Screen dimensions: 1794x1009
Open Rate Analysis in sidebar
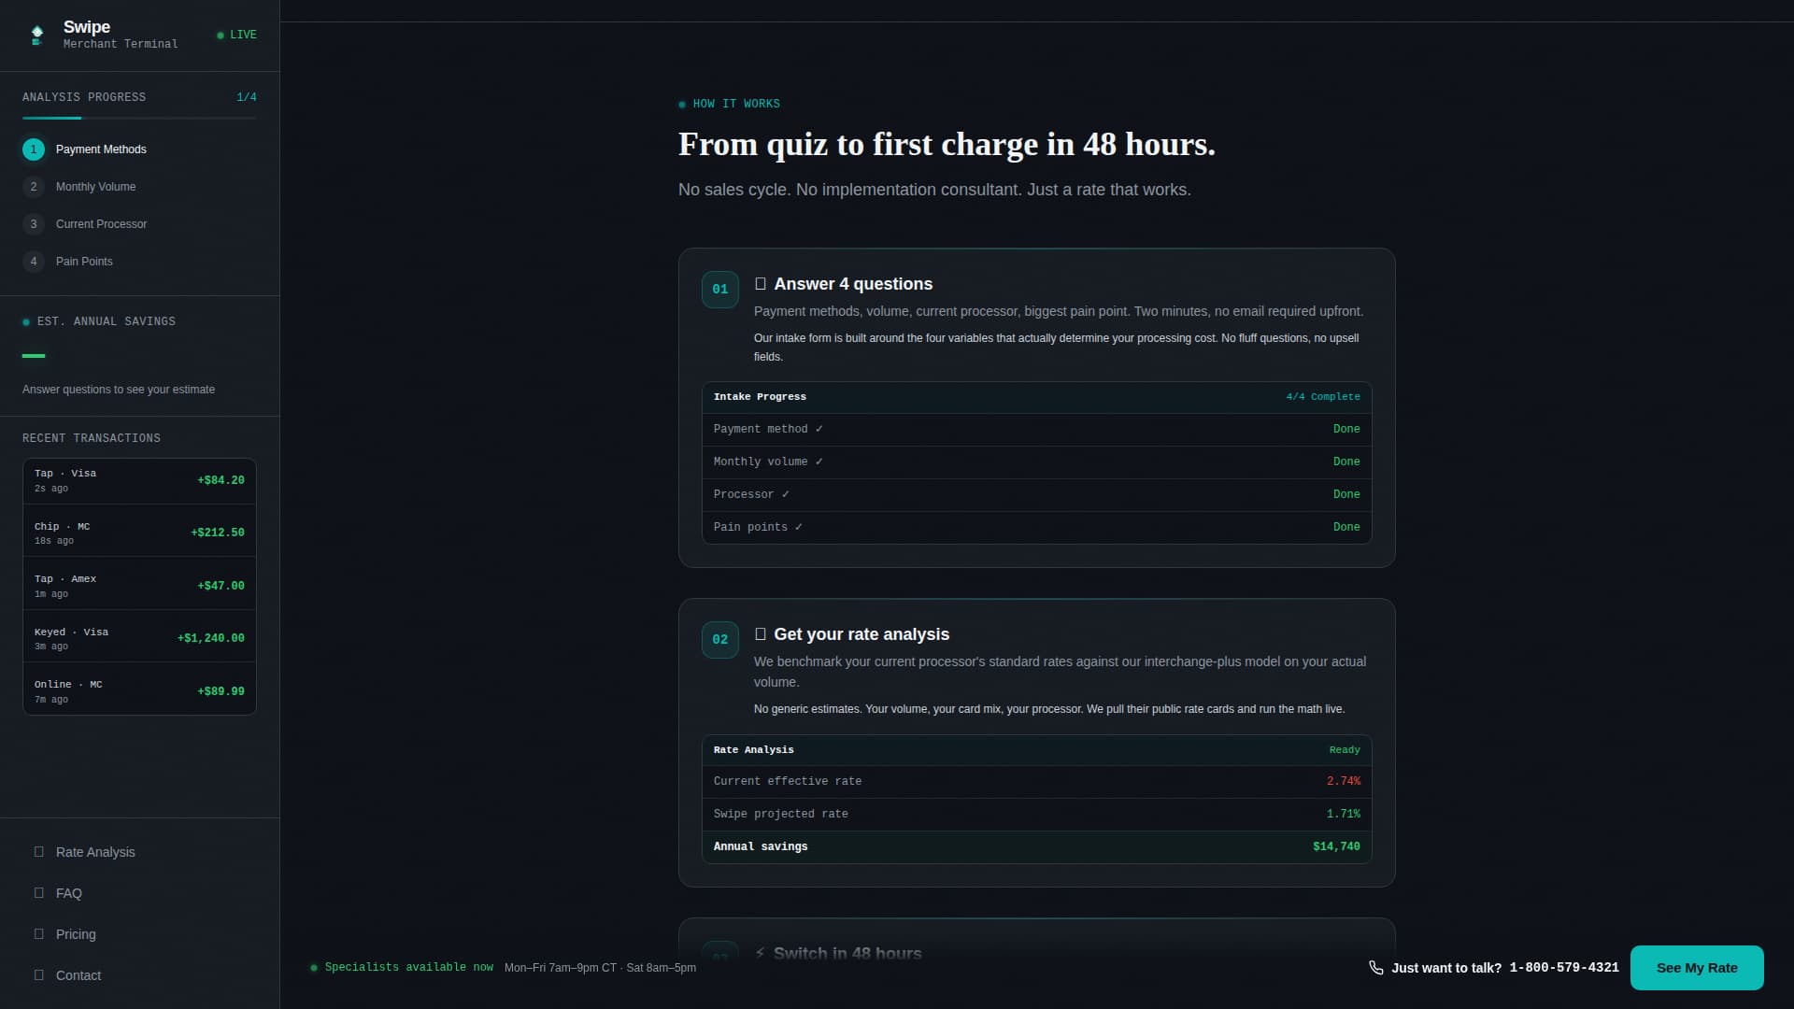click(x=139, y=852)
